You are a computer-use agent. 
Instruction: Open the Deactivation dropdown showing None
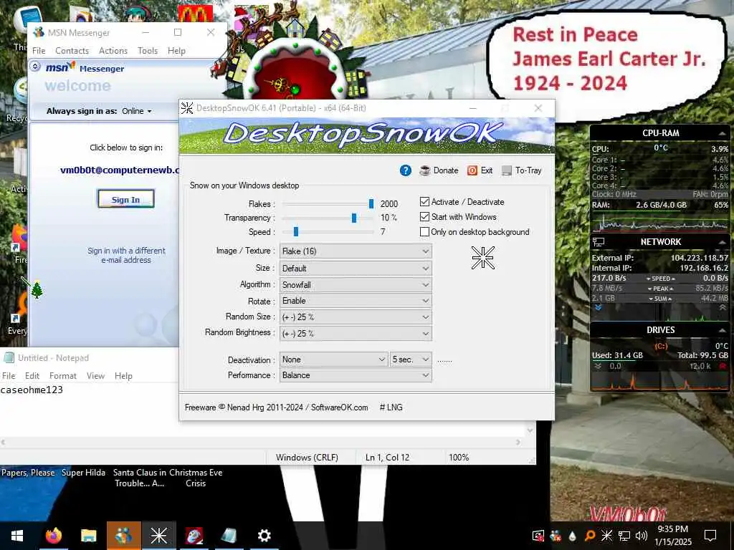point(334,360)
